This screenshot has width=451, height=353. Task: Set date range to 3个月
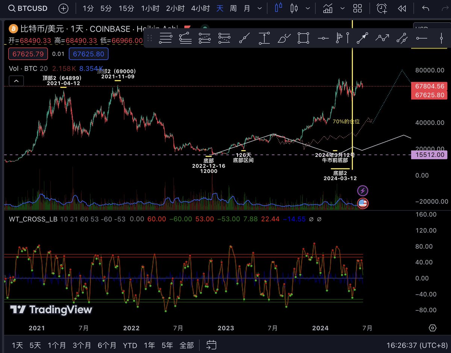(82, 345)
